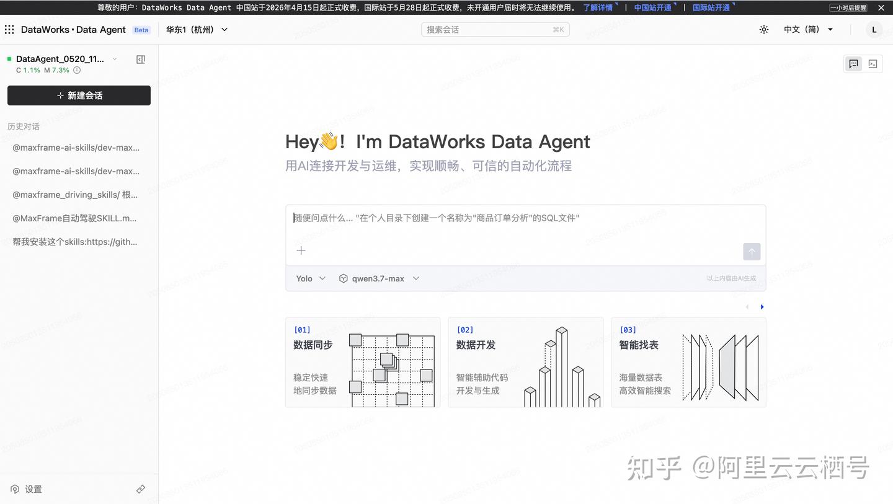Open the user avatar "L" menu
893x504 pixels.
point(874,30)
